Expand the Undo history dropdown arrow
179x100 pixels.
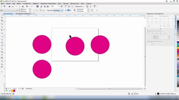tap(29, 6)
